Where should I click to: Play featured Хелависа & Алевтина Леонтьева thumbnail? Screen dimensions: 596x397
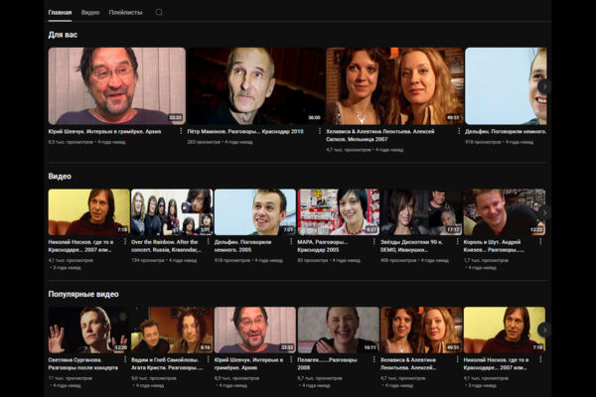tap(395, 86)
